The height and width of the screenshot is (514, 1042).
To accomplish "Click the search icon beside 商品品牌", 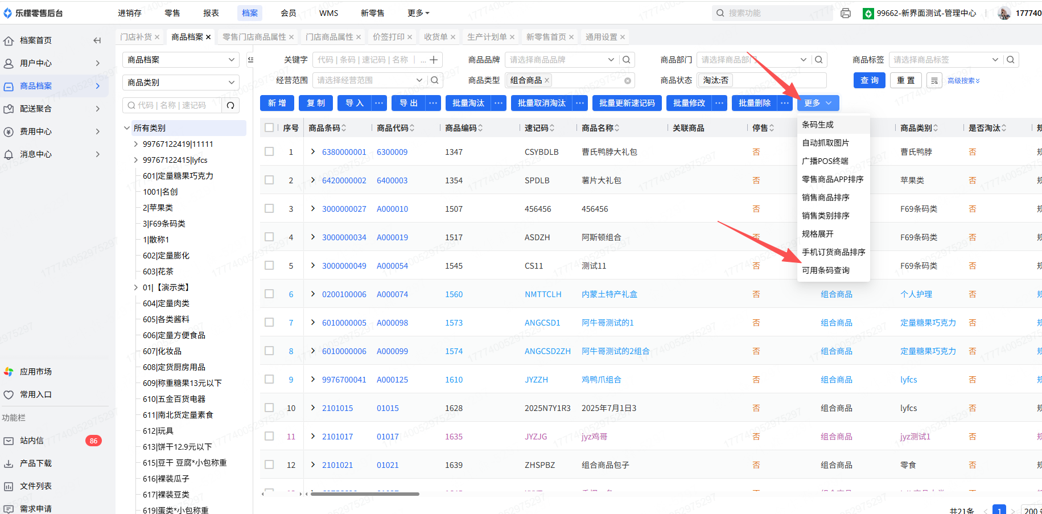I will 626,60.
